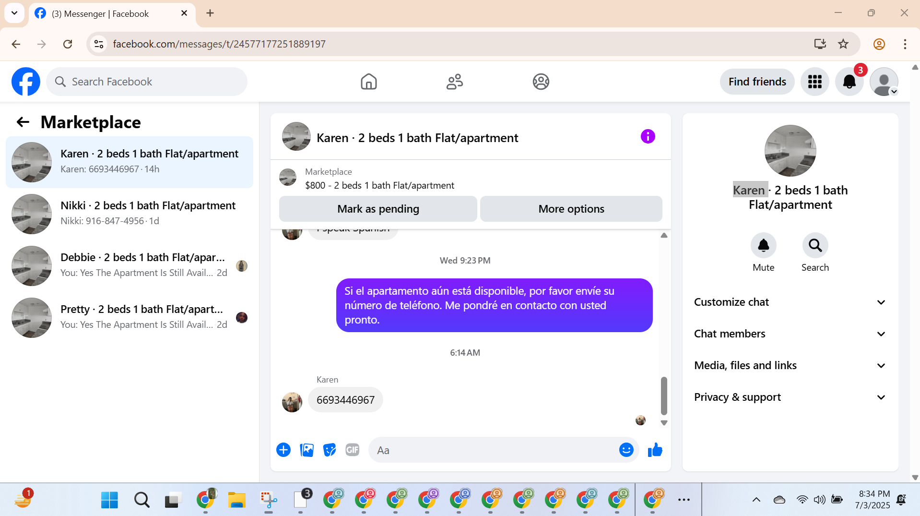Image resolution: width=920 pixels, height=516 pixels.
Task: Open Karen conversation in the list
Action: pyautogui.click(x=130, y=162)
